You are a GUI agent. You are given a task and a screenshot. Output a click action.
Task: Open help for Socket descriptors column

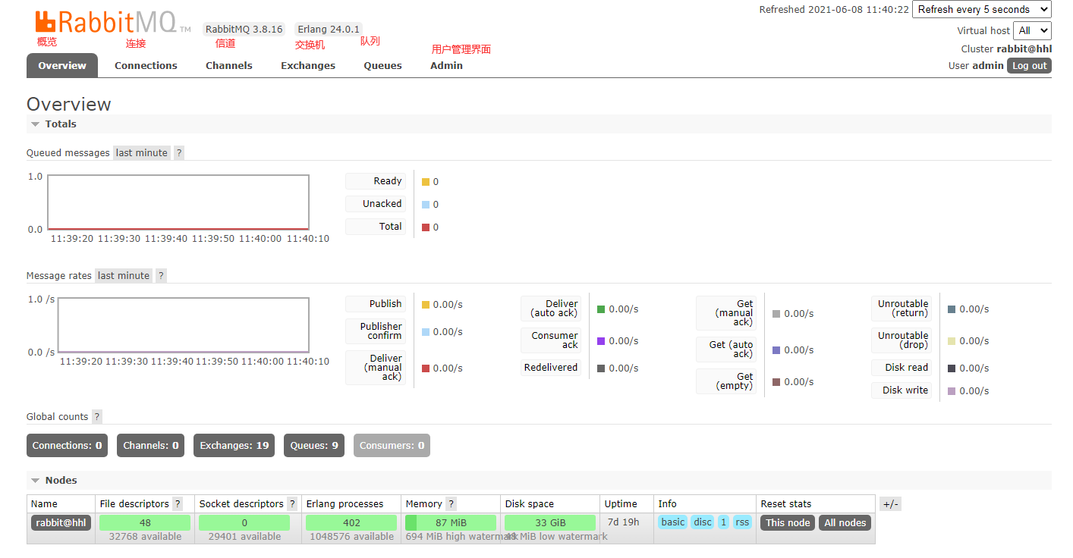[292, 503]
